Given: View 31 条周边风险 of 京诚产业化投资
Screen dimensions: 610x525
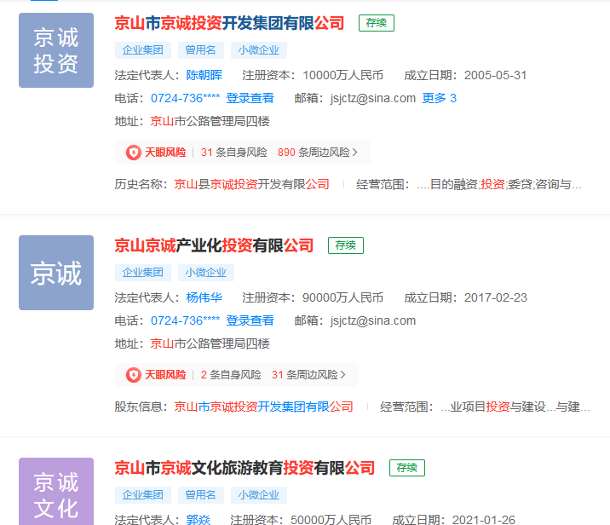Looking at the screenshot, I should tap(305, 375).
